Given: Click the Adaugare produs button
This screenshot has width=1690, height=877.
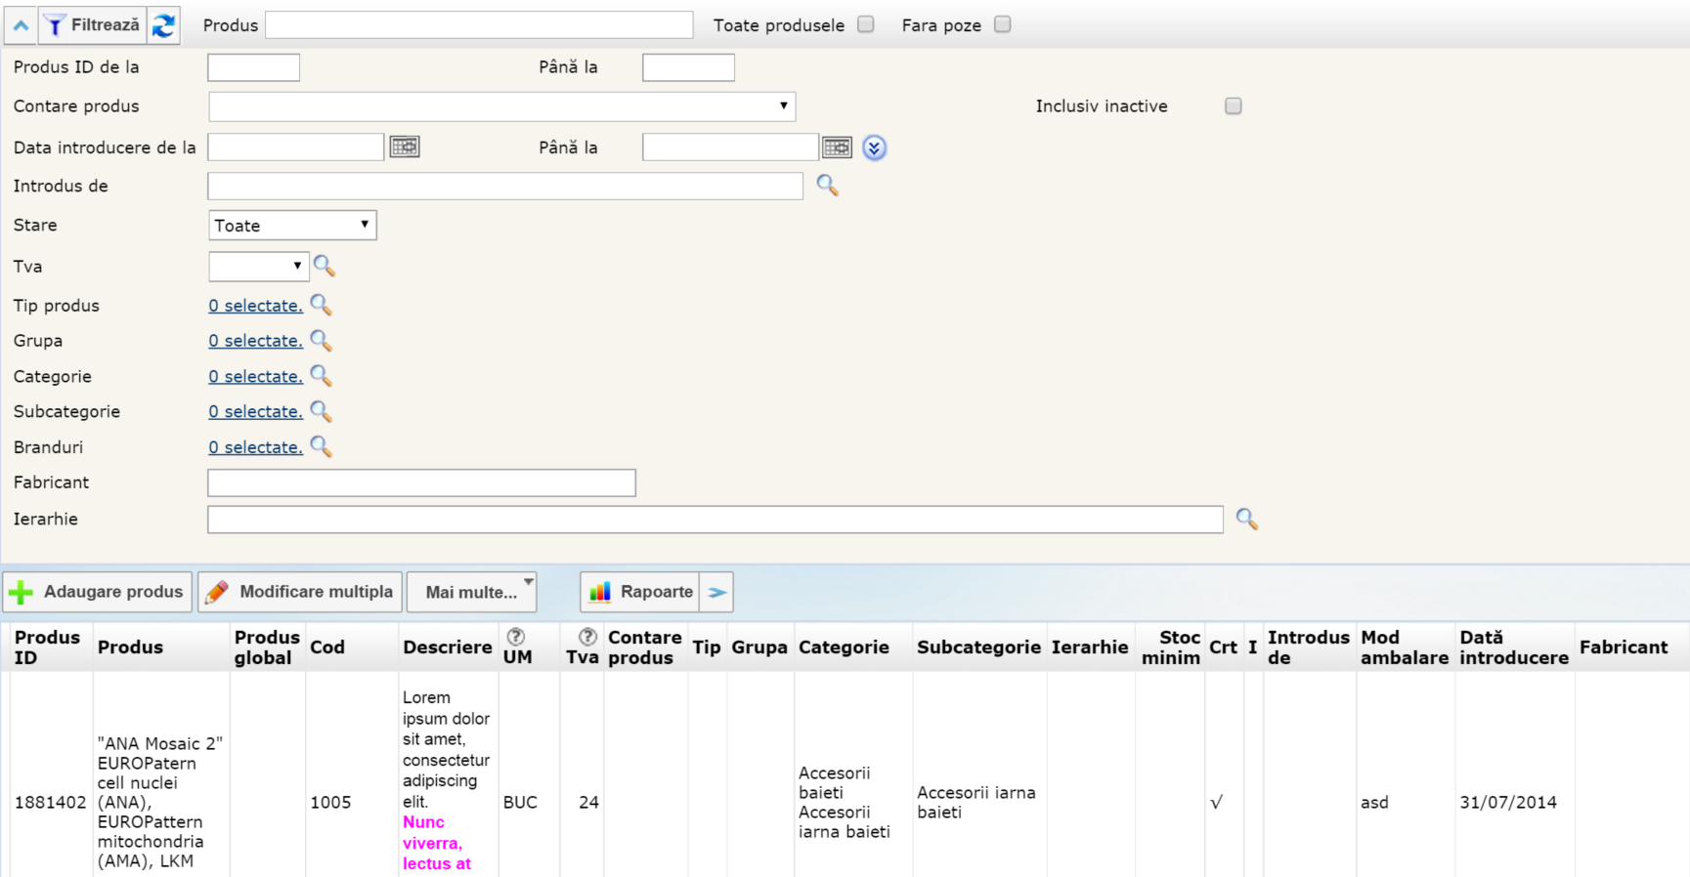Looking at the screenshot, I should pyautogui.click(x=98, y=592).
